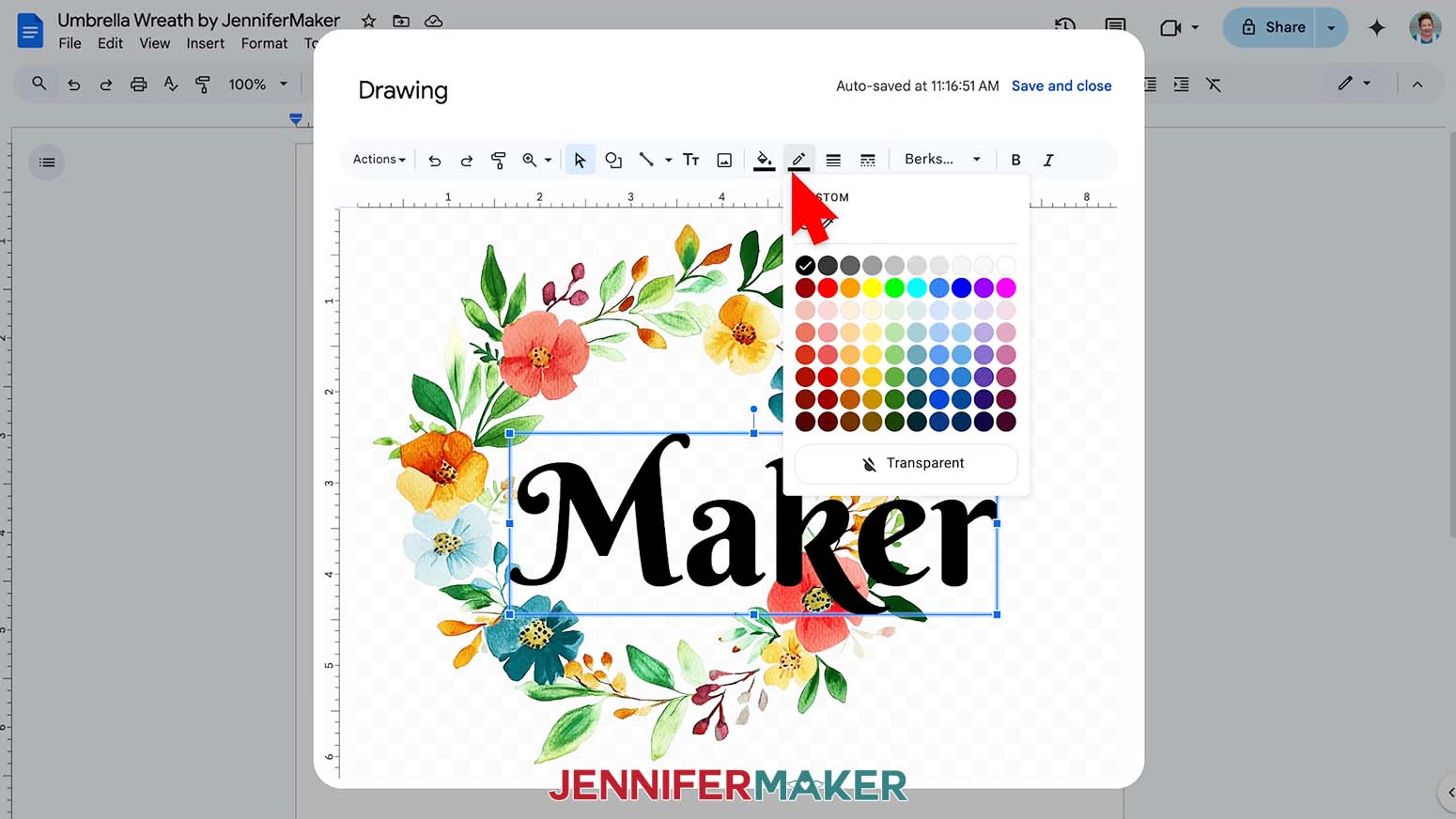Pick the bright red swatch
This screenshot has width=1456, height=819.
point(828,287)
